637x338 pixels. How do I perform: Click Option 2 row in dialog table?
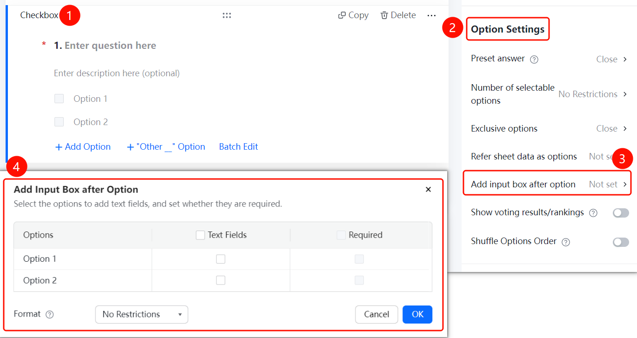[x=223, y=280]
